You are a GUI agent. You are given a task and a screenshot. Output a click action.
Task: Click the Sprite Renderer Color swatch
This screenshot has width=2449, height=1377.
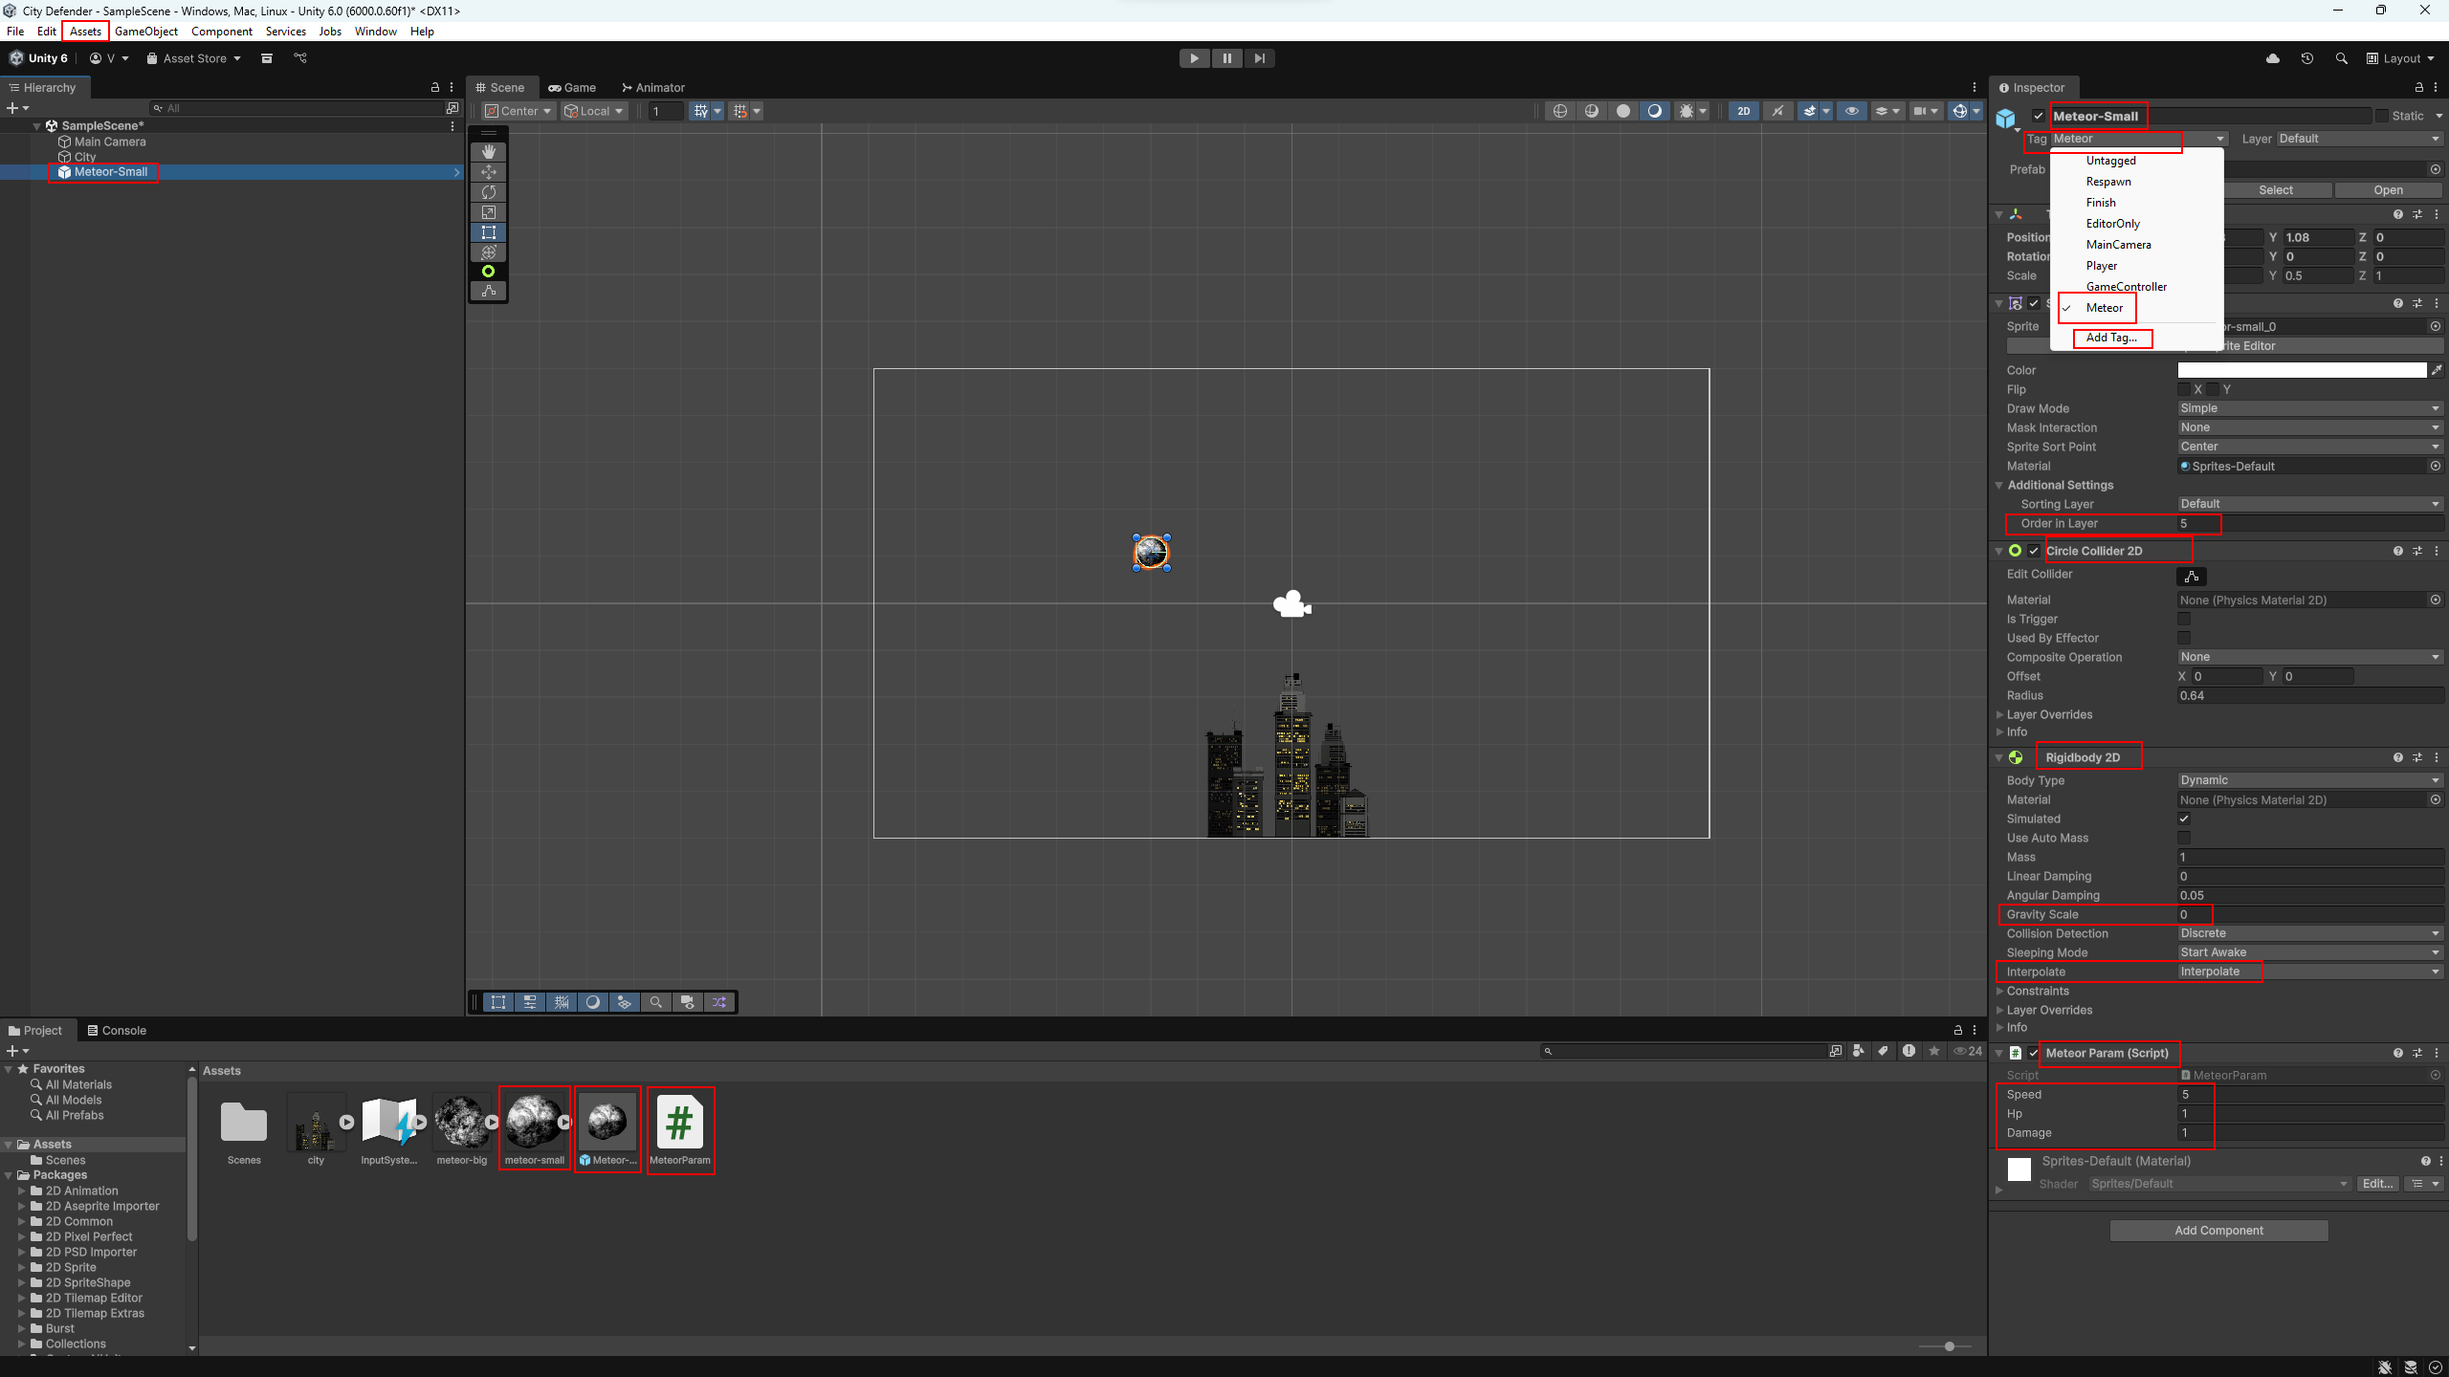point(2301,370)
